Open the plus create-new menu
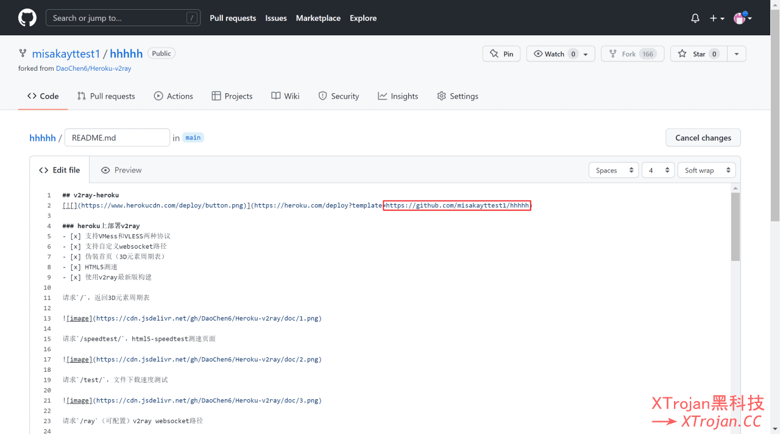The image size is (780, 434). point(717,18)
